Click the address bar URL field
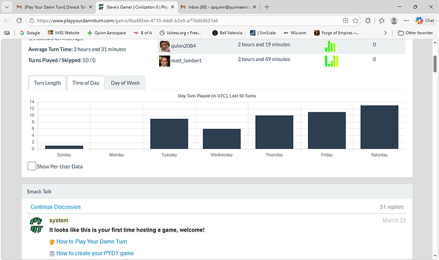Image resolution: width=439 pixels, height=260 pixels. point(185,20)
